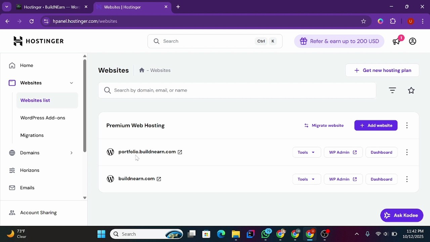Viewport: 430px width, 242px height.
Task: Open the account profile icon in the header
Action: [413, 41]
